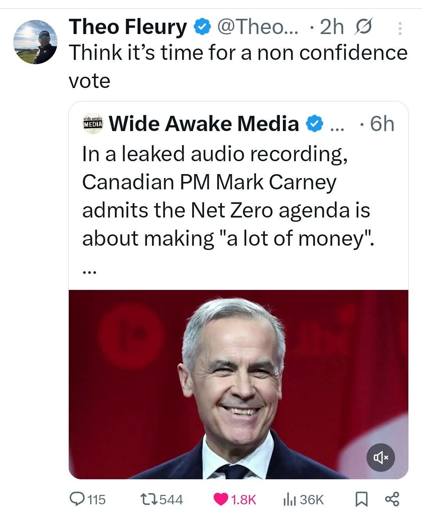
Task: Click the 2h post timestamp
Action: pos(331,27)
